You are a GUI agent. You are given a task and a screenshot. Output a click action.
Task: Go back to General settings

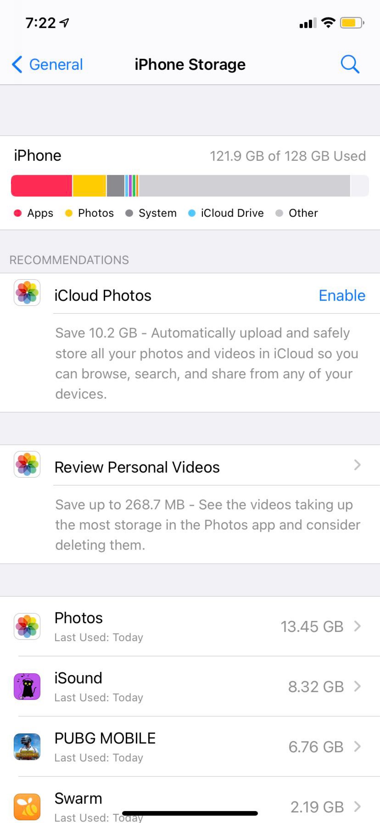coord(47,65)
